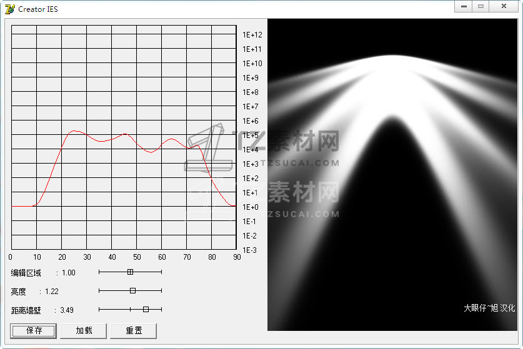
Task: Click the 距离墙壁 distance slider handle
Action: [x=146, y=309]
